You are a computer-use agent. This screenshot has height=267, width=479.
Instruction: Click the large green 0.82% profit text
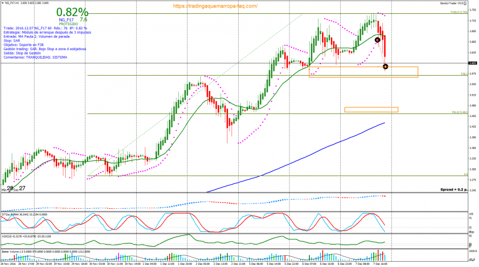coord(72,12)
